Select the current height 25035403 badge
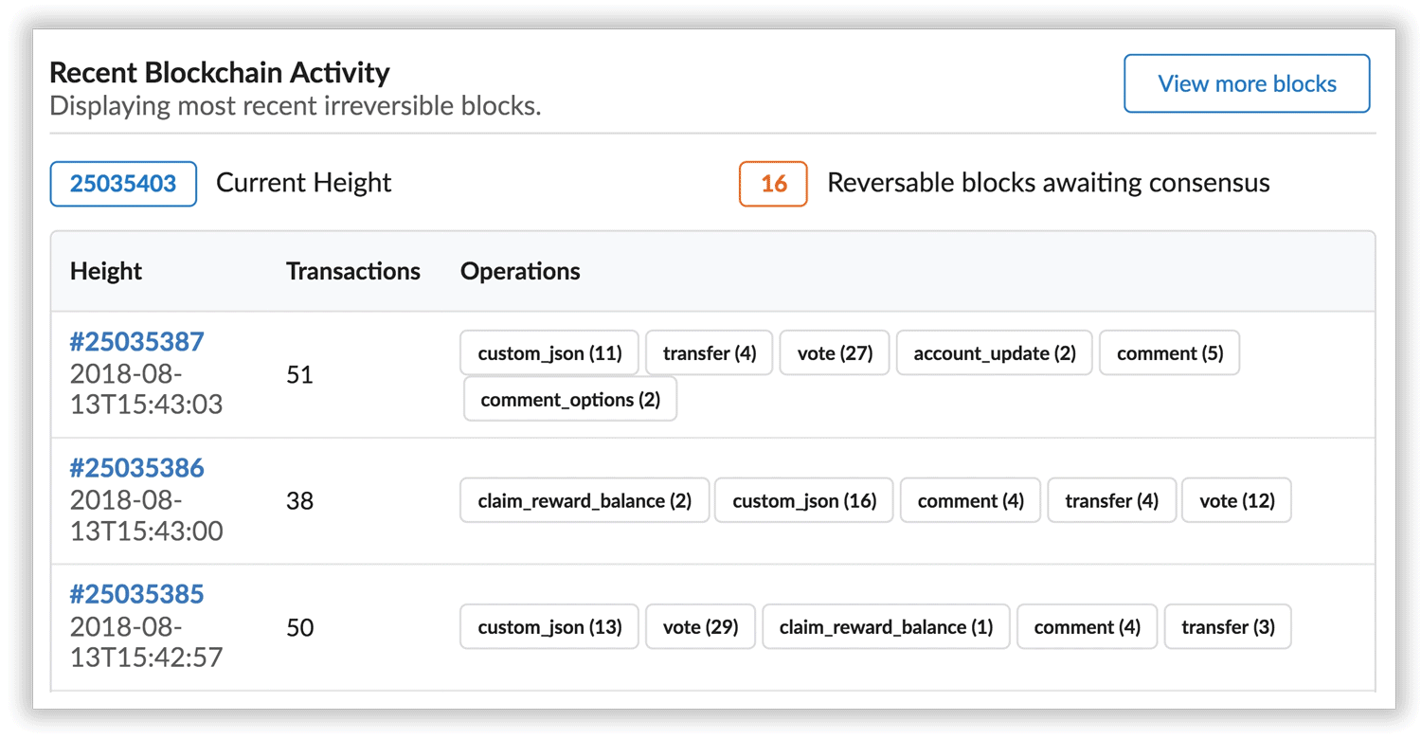 [x=123, y=184]
